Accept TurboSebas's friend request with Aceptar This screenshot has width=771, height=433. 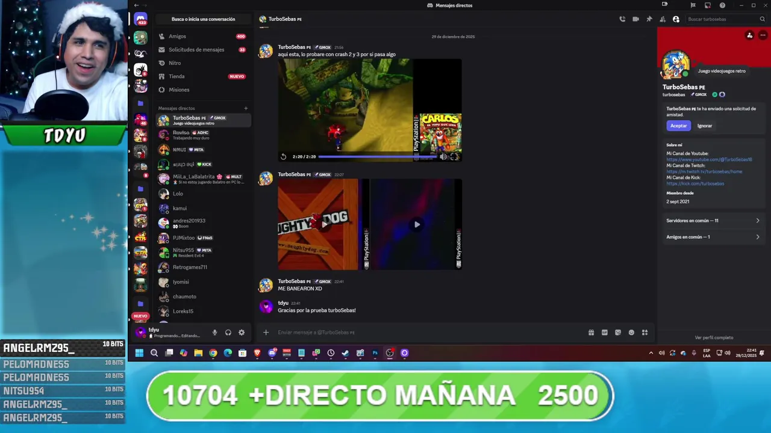point(678,126)
